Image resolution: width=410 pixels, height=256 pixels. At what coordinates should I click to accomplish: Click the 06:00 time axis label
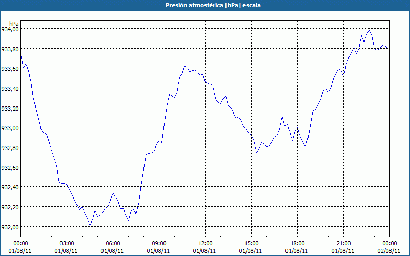point(113,244)
